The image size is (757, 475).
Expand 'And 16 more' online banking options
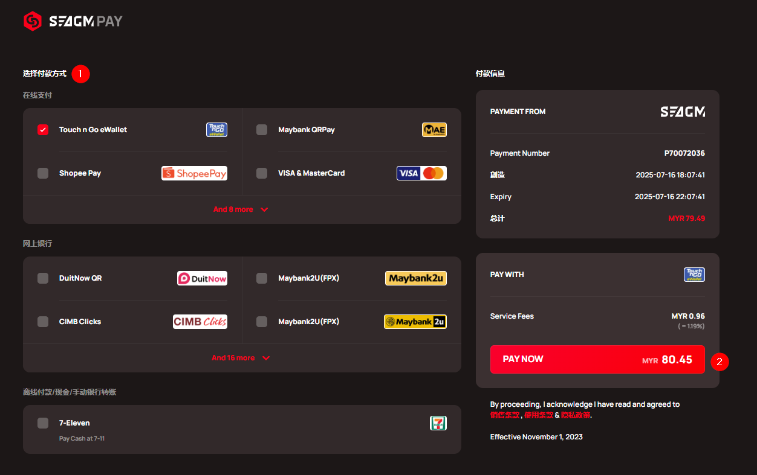click(x=241, y=358)
